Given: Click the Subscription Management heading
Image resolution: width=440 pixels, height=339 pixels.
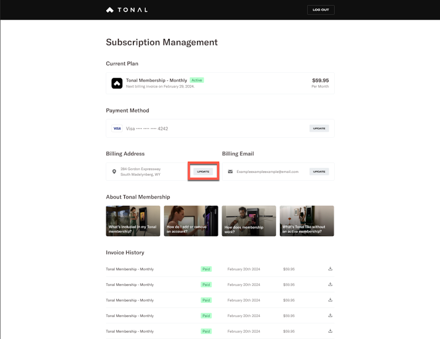Looking at the screenshot, I should tap(162, 42).
